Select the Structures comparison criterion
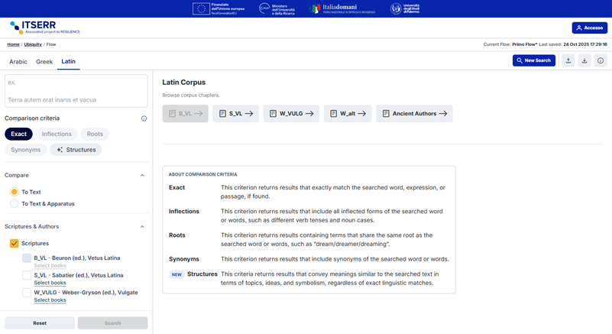612x334 pixels. pos(76,150)
